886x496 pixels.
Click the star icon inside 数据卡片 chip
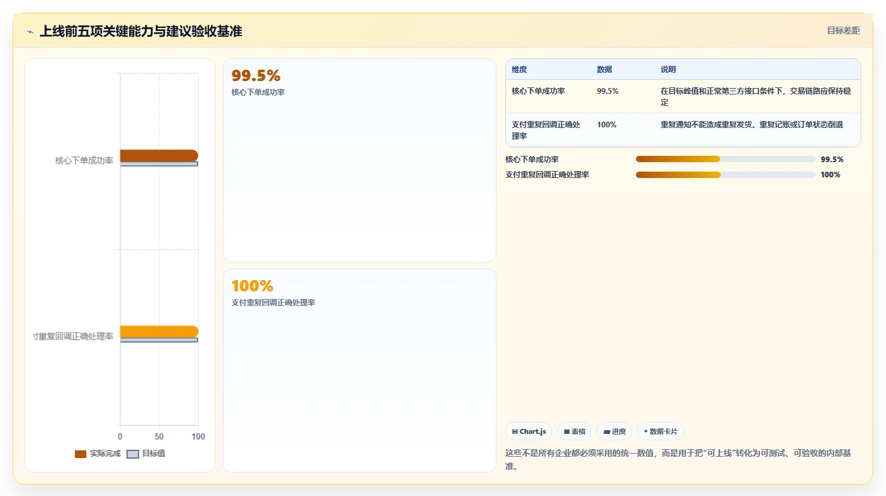[x=645, y=431]
